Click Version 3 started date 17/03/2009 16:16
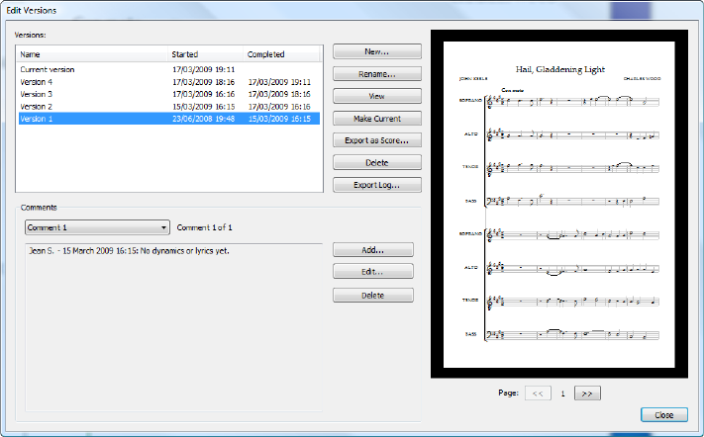 [x=203, y=94]
